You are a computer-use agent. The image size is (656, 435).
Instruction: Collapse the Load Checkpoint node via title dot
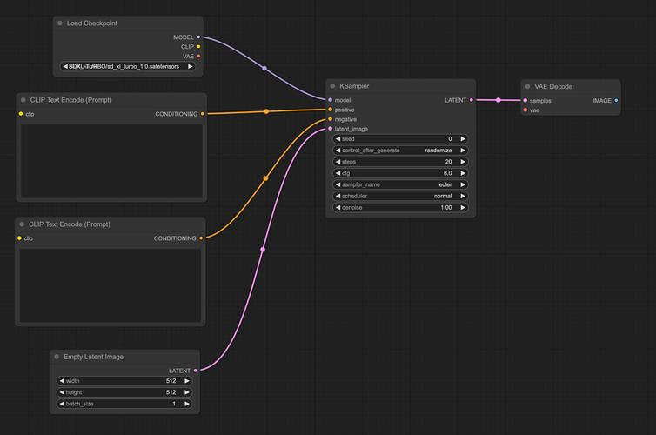point(60,23)
